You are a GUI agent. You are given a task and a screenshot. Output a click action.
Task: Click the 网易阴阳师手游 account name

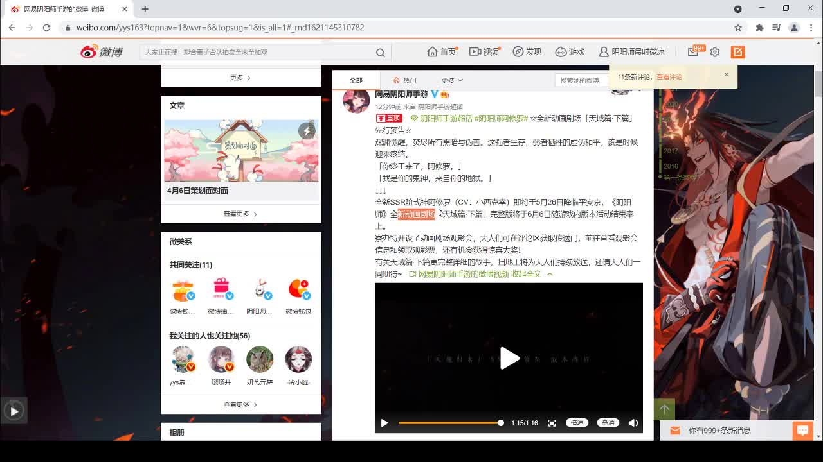tap(401, 94)
